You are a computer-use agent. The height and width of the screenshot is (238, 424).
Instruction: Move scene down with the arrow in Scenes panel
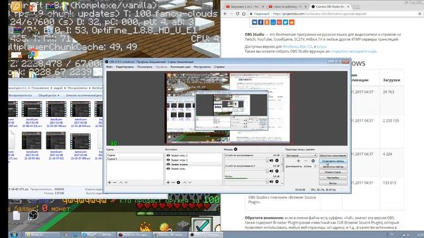tap(126, 182)
